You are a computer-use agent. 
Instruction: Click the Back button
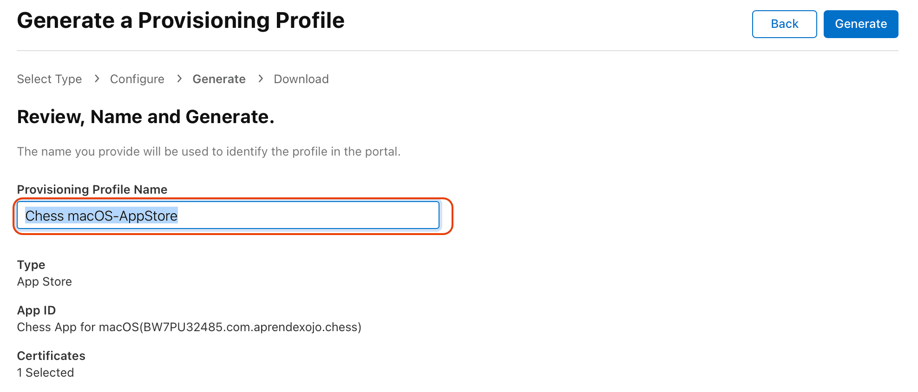tap(784, 24)
